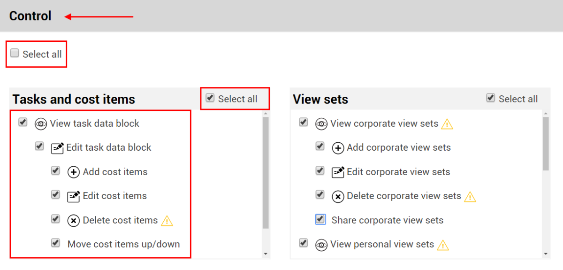
Task: Click X icon beside Delete corporate view sets
Action: (x=338, y=196)
